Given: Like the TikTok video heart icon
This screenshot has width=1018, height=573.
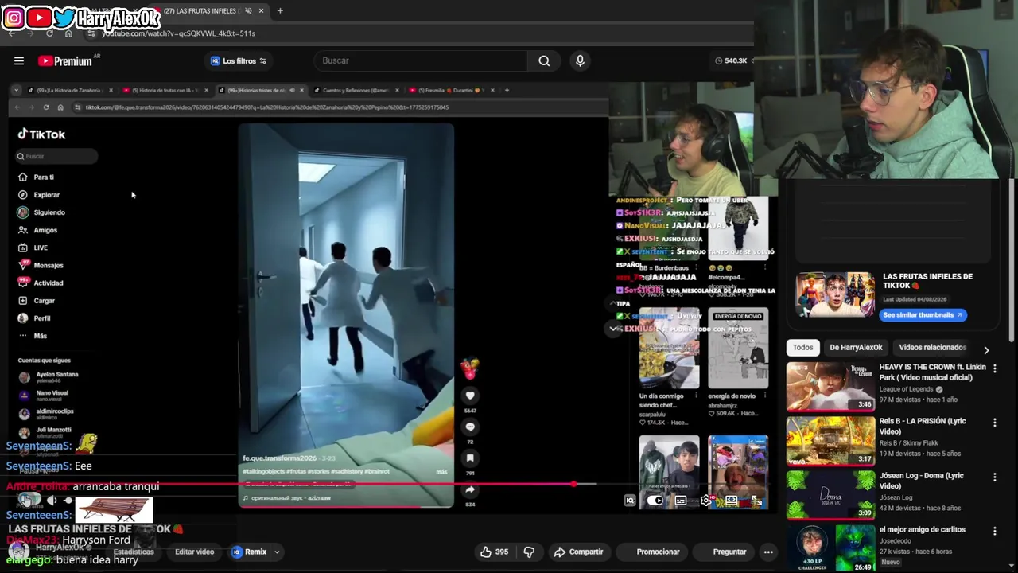Looking at the screenshot, I should [470, 396].
